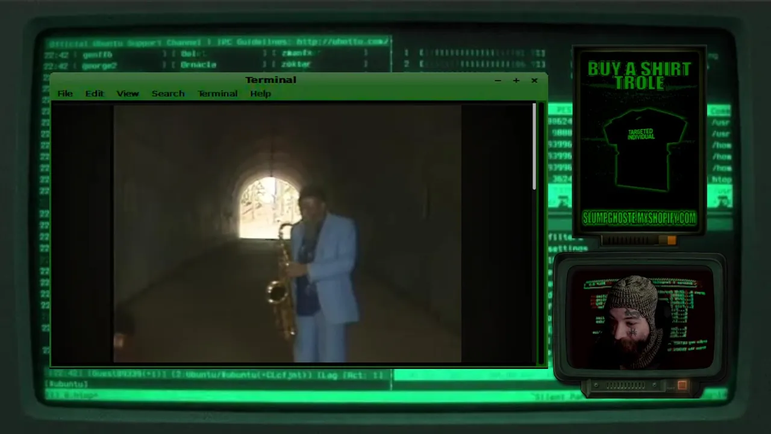The width and height of the screenshot is (771, 434).
Task: Maximize the Terminal window with plus icon
Action: tap(516, 80)
